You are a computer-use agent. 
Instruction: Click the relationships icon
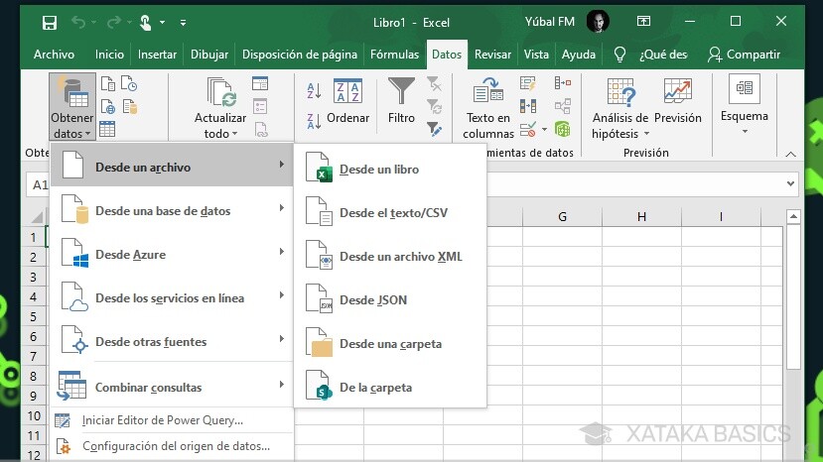(x=563, y=106)
